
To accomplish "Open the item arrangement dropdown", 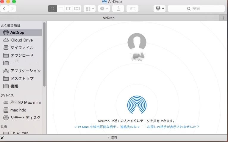I will click(x=90, y=9).
